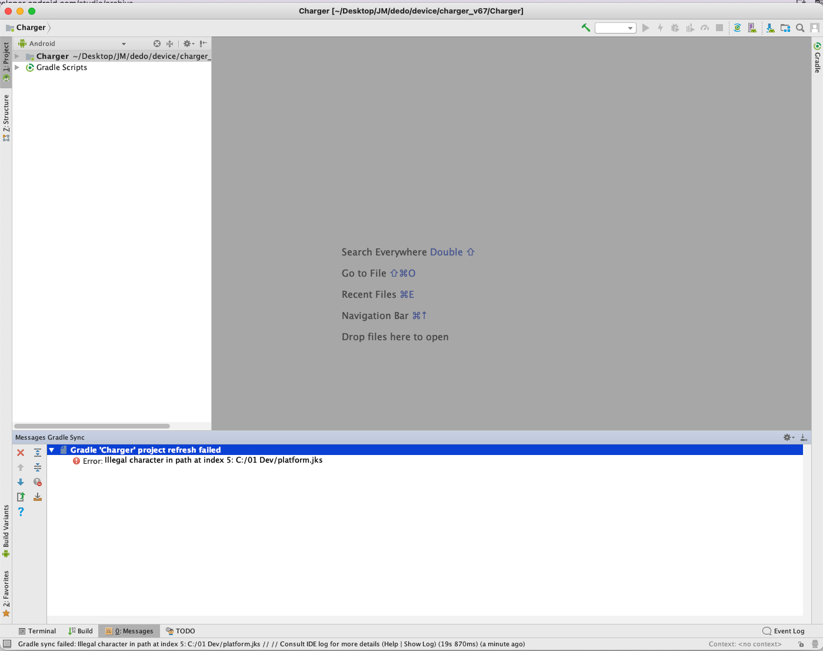Open the AVD Manager icon
823x651 pixels.
[752, 28]
